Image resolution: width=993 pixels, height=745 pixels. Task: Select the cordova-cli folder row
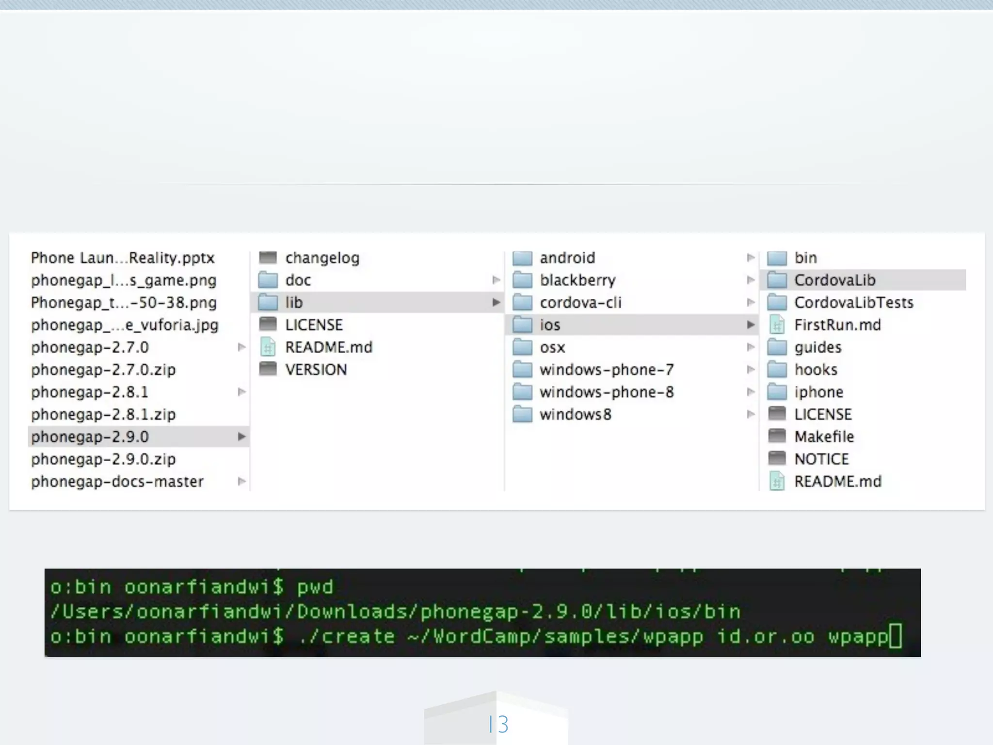point(580,302)
